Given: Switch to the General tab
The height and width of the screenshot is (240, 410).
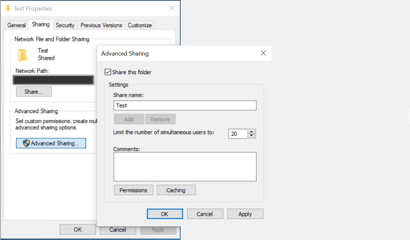Looking at the screenshot, I should 16,25.
